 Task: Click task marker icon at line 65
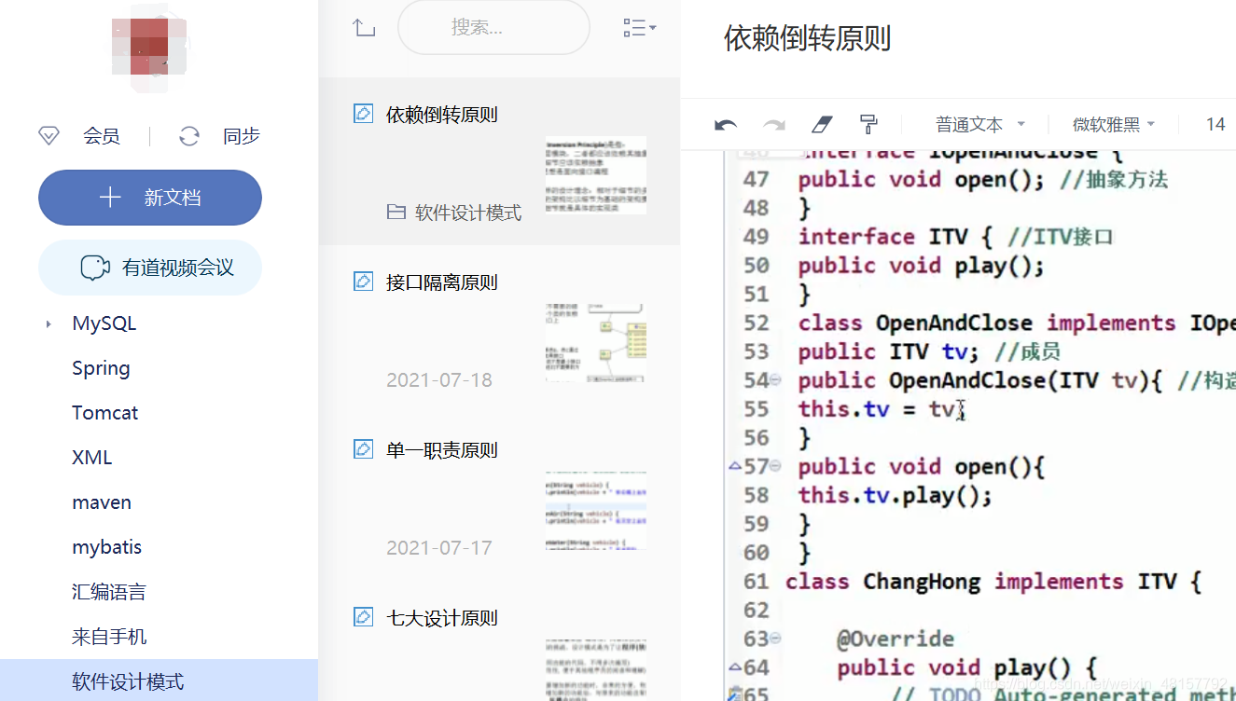735,694
